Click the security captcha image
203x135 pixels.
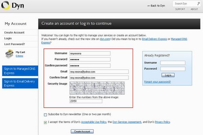[97, 88]
